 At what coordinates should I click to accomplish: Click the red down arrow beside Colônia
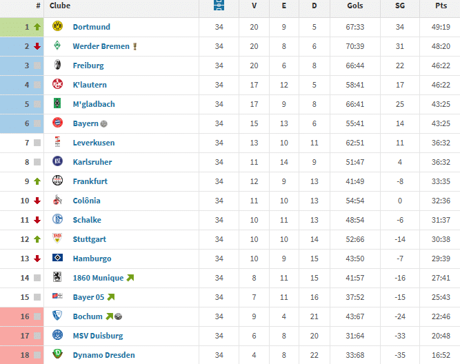point(37,201)
